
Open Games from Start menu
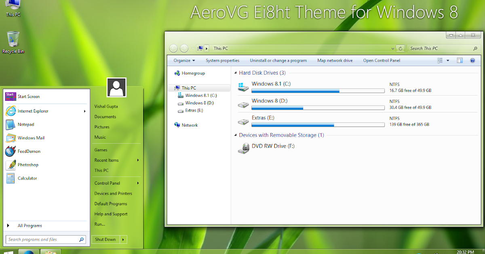click(101, 150)
